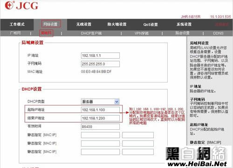This screenshot has width=233, height=168.
Task: Open the 无线设置 main menu
Action: pyautogui.click(x=84, y=24)
